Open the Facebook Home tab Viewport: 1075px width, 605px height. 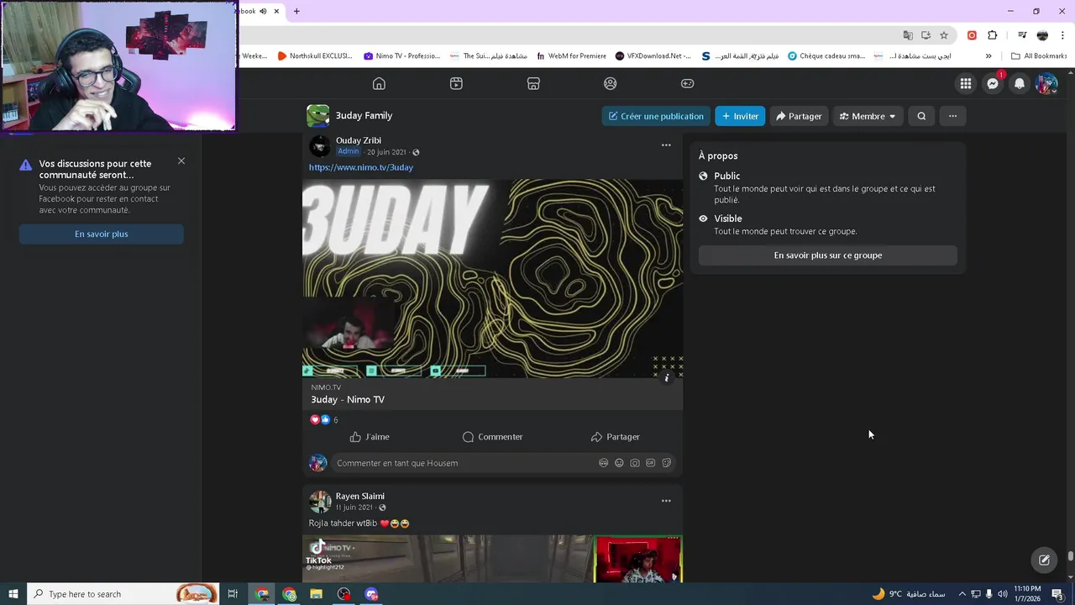coord(379,83)
